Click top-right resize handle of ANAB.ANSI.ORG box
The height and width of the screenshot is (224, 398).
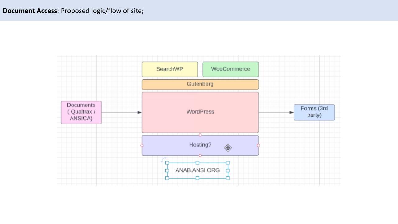(x=228, y=163)
